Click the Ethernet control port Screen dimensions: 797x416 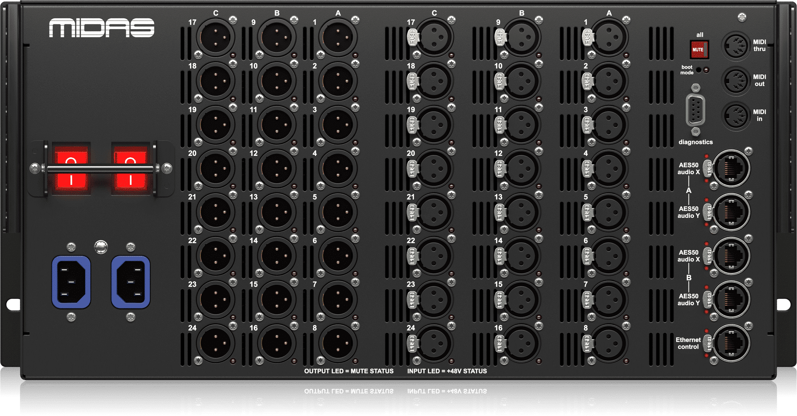(x=731, y=343)
